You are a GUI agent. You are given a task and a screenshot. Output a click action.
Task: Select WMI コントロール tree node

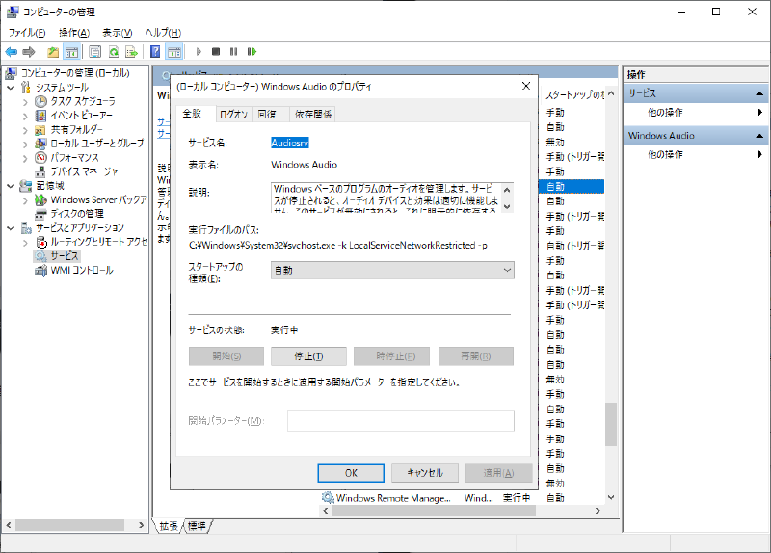pos(81,270)
